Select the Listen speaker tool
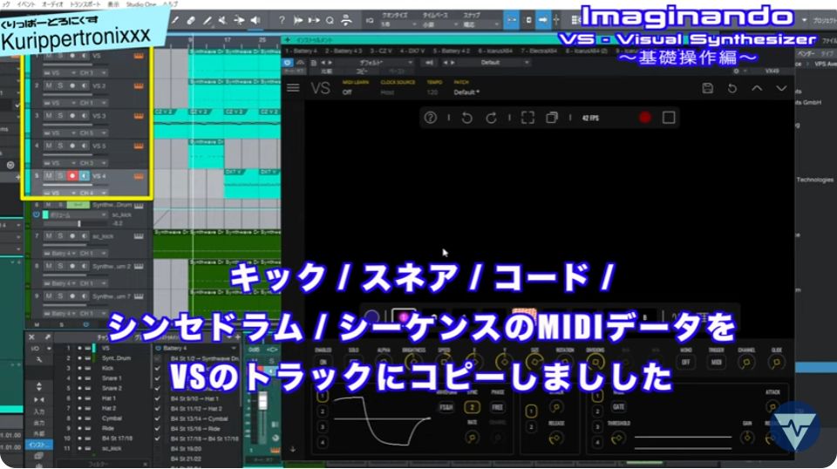The height and width of the screenshot is (469, 837). tap(255, 20)
